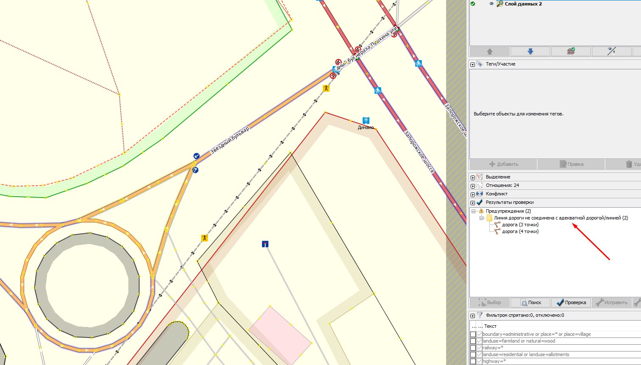641x365 pixels.
Task: Toggle hide checkbox for boundary=administrative filter
Action: [x=479, y=334]
